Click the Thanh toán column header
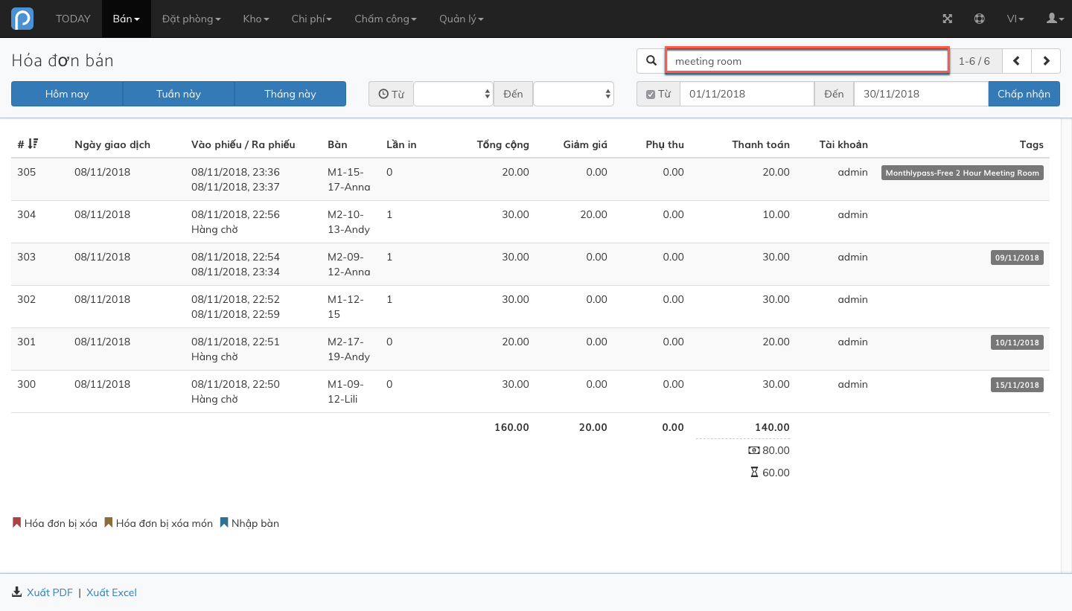This screenshot has width=1072, height=611. (761, 144)
